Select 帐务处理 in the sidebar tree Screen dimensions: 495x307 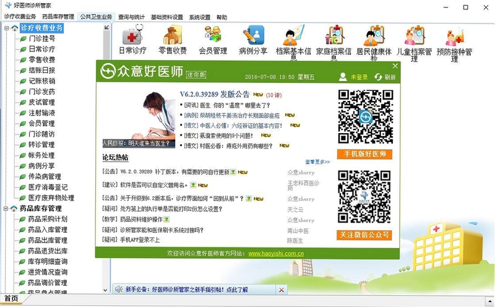tap(42, 155)
